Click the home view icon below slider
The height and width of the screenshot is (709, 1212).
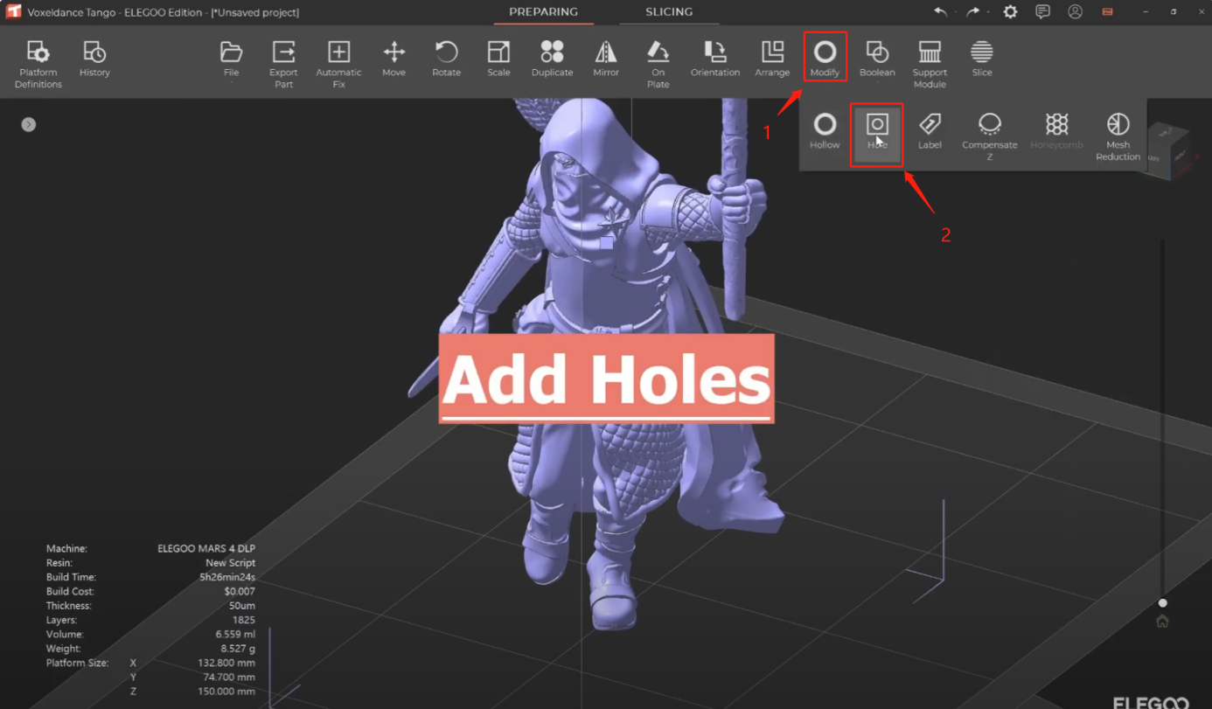1162,622
